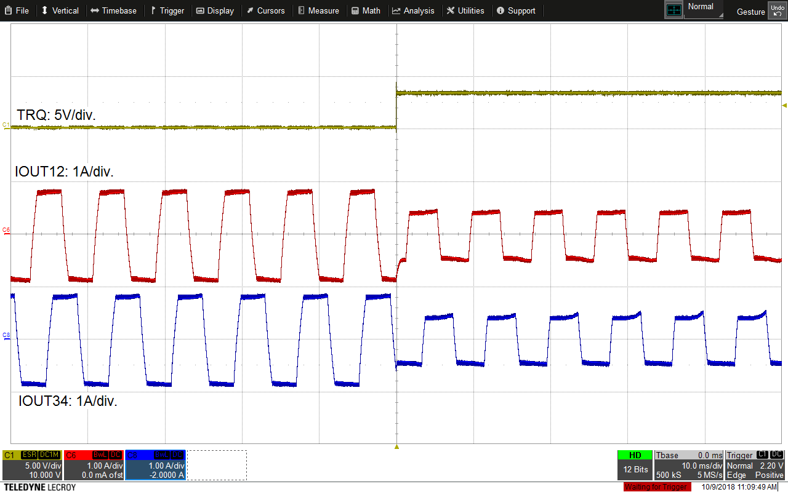Click the ruler icon beside Measure

(x=300, y=10)
